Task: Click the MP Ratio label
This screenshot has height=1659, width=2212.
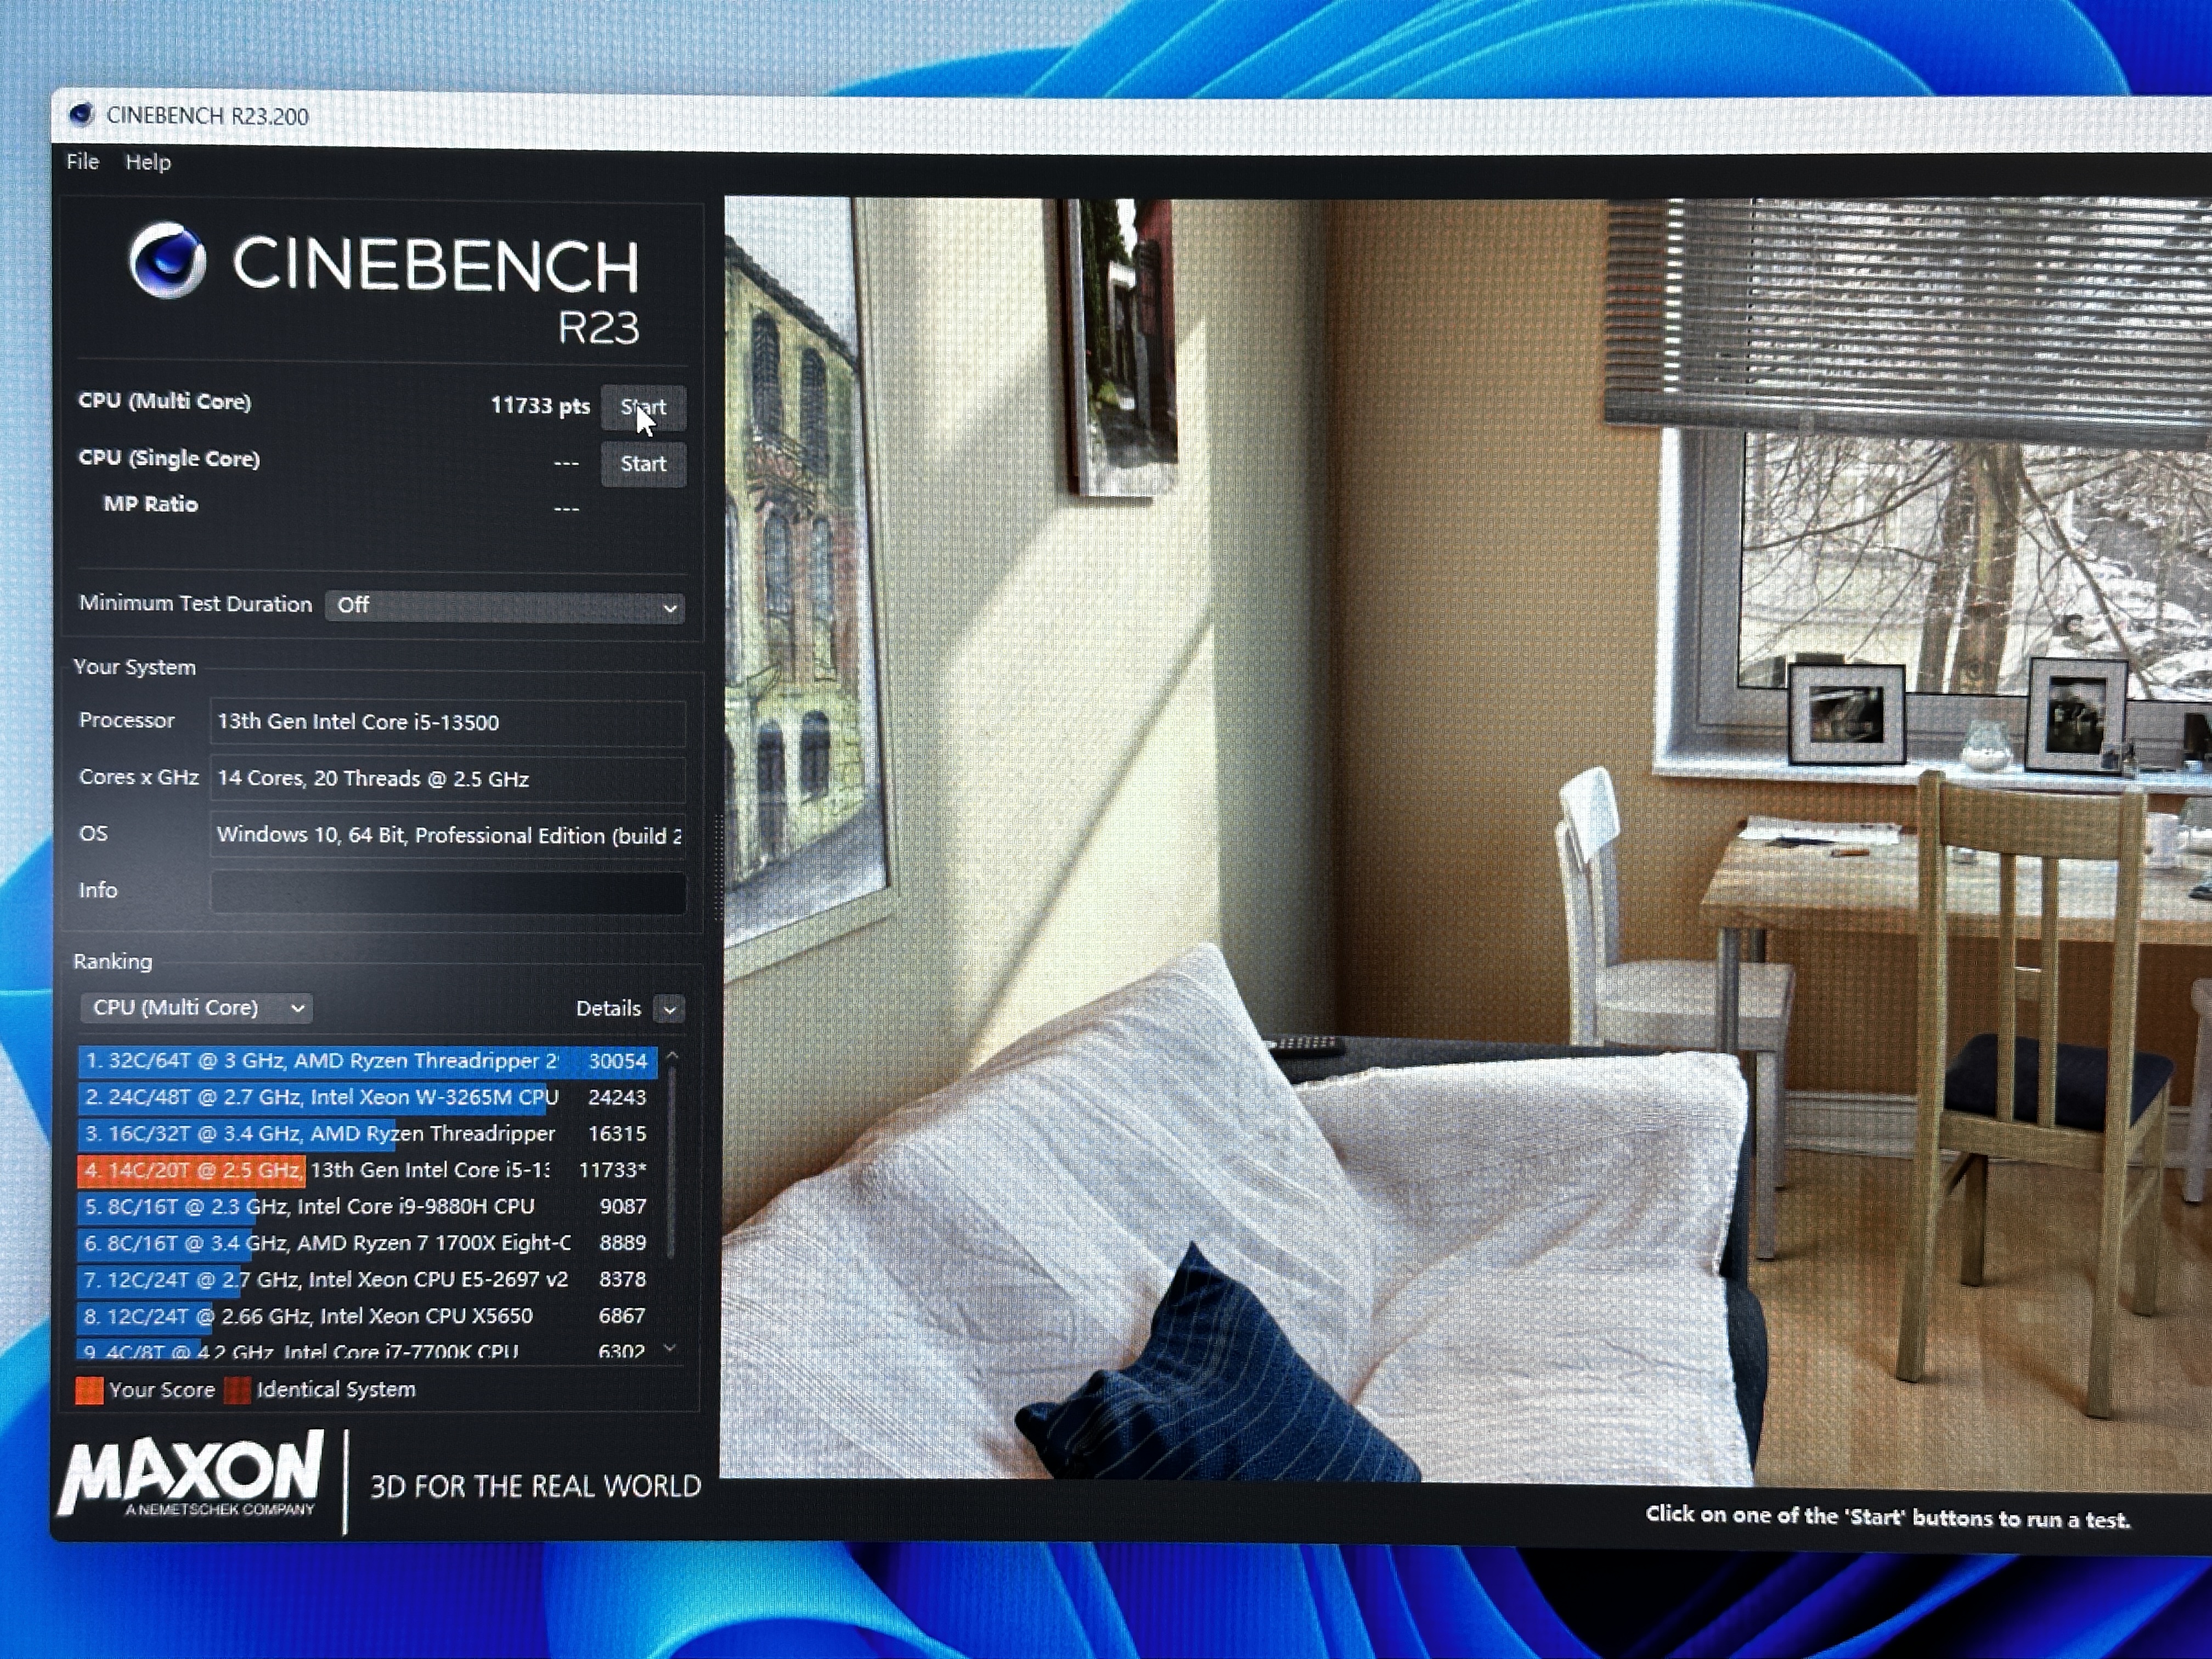Action: point(151,504)
